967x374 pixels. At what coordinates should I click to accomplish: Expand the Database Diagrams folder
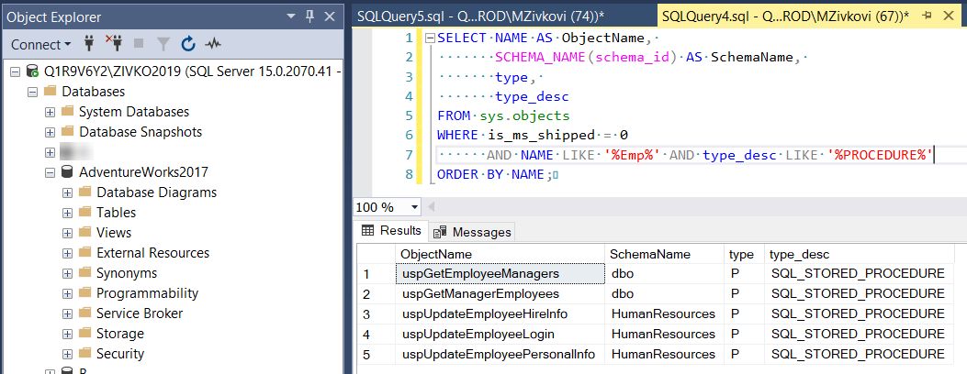point(68,193)
